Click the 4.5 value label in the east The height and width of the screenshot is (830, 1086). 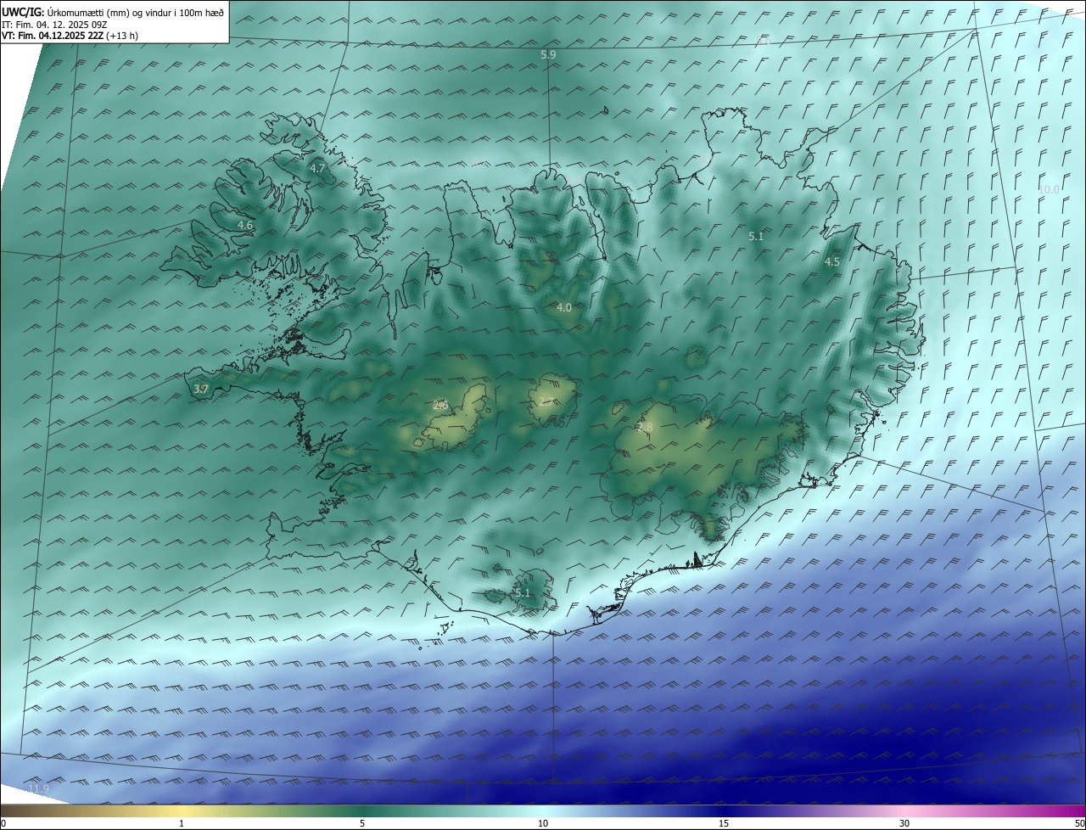coord(832,262)
